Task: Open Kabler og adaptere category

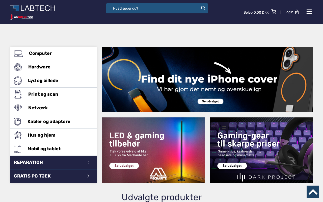Action: 53,121
